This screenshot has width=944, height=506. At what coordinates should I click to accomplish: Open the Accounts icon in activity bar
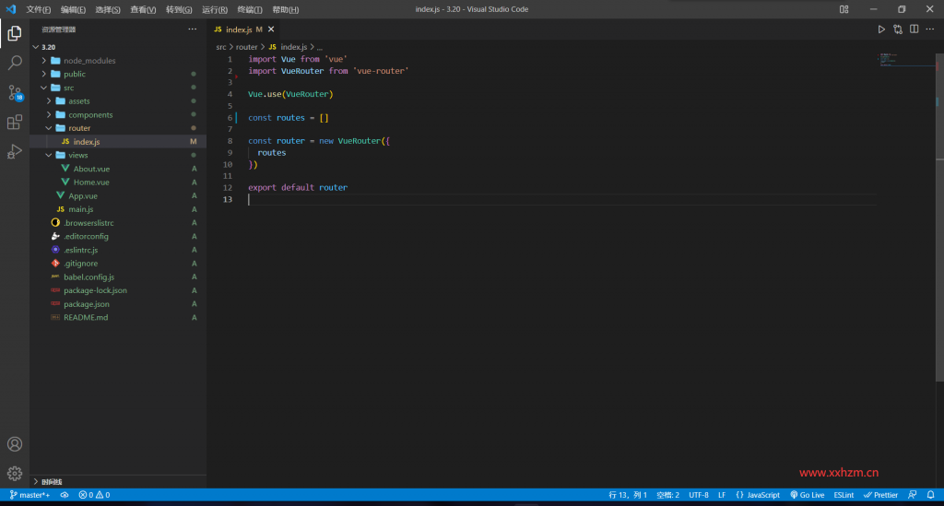pos(15,444)
